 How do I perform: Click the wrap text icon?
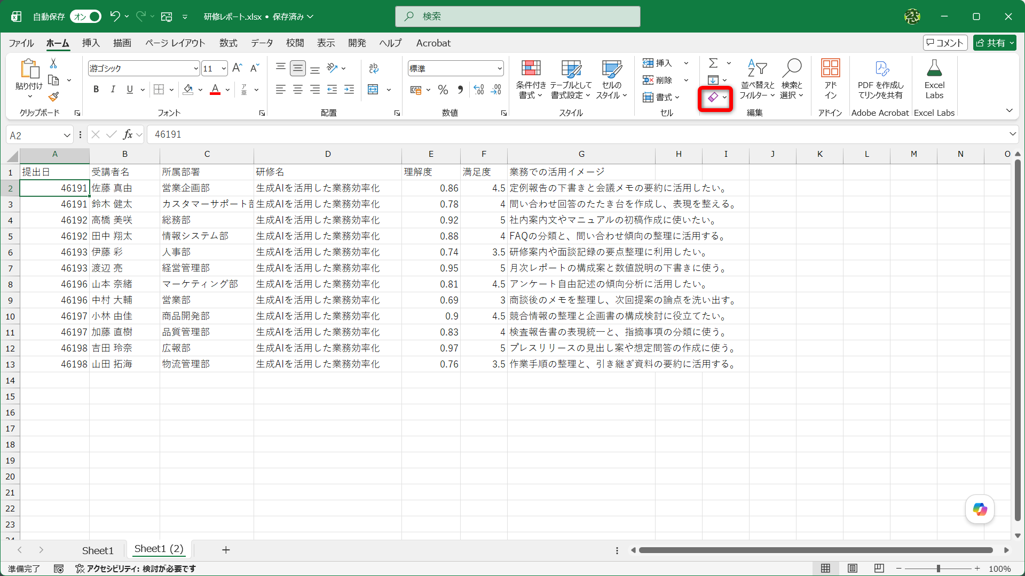[x=374, y=68]
